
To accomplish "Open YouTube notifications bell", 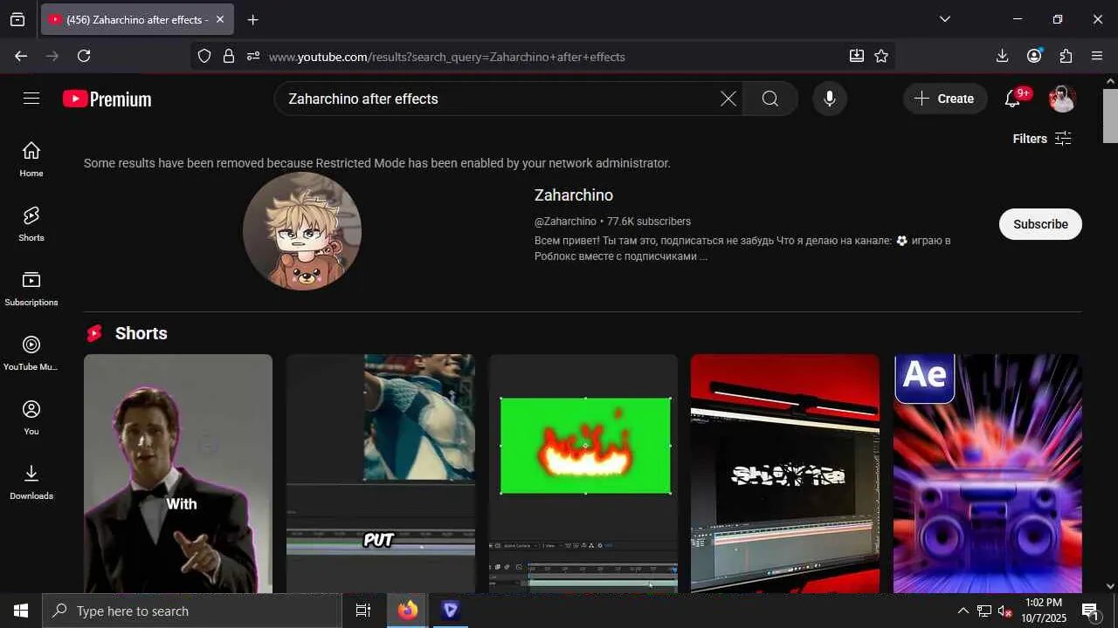I will coord(1013,99).
